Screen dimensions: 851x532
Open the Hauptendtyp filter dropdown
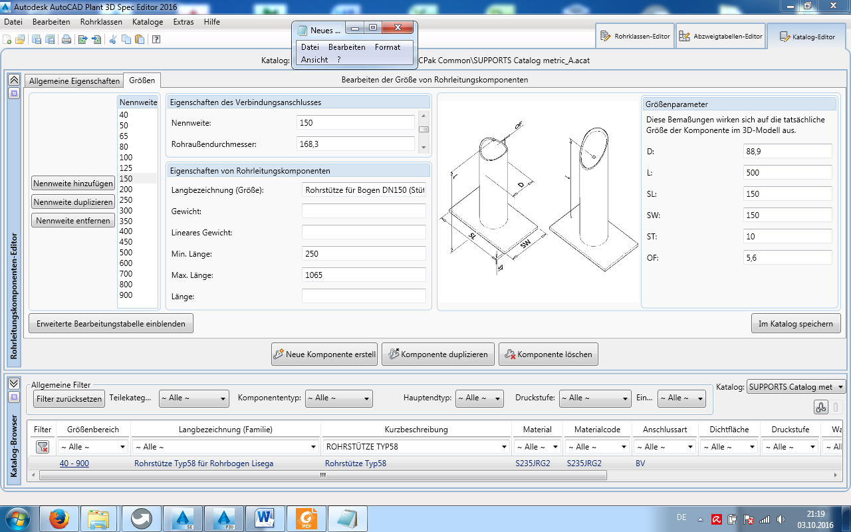[479, 398]
